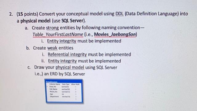The height and width of the screenshot is (111, 197).
Task: Click "Data Definition Language" in parentheses
Action: click(152, 14)
